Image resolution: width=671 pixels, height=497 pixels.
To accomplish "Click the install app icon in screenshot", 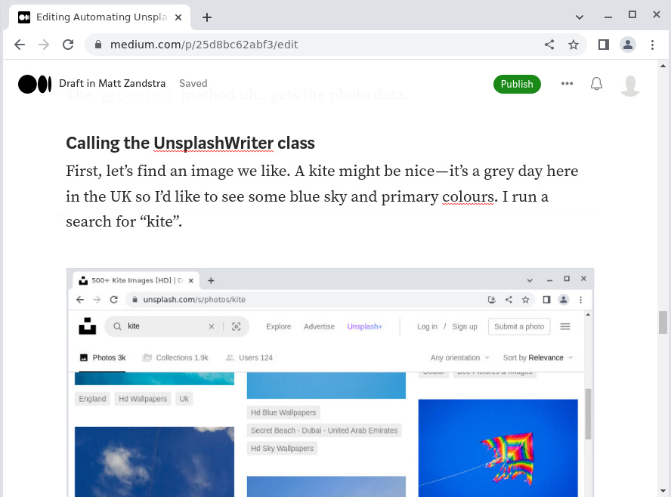I will (492, 300).
